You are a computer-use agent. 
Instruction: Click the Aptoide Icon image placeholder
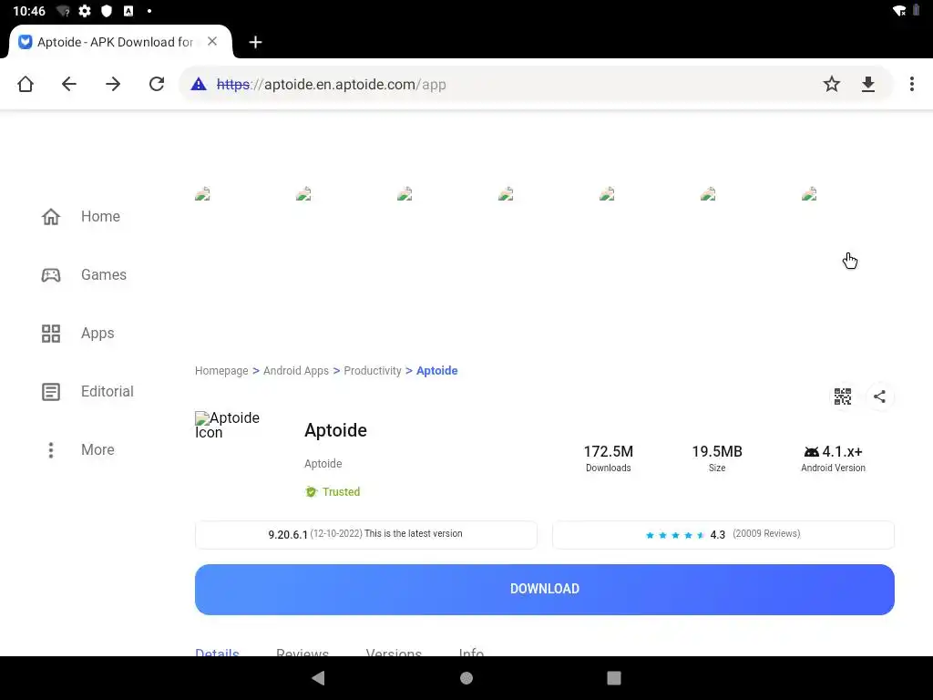227,425
